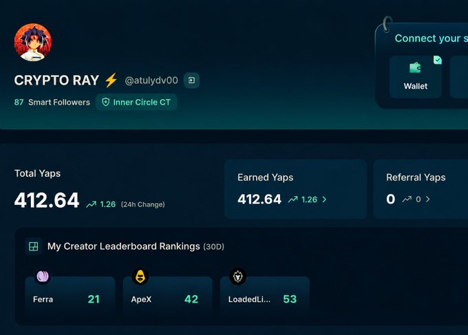
Task: Click the lightning bolt emoji by CRYPTO RAY
Action: point(111,80)
